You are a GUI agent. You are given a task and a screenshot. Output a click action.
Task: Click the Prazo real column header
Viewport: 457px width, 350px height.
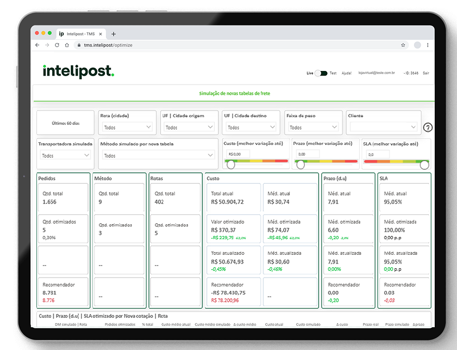[371, 324]
